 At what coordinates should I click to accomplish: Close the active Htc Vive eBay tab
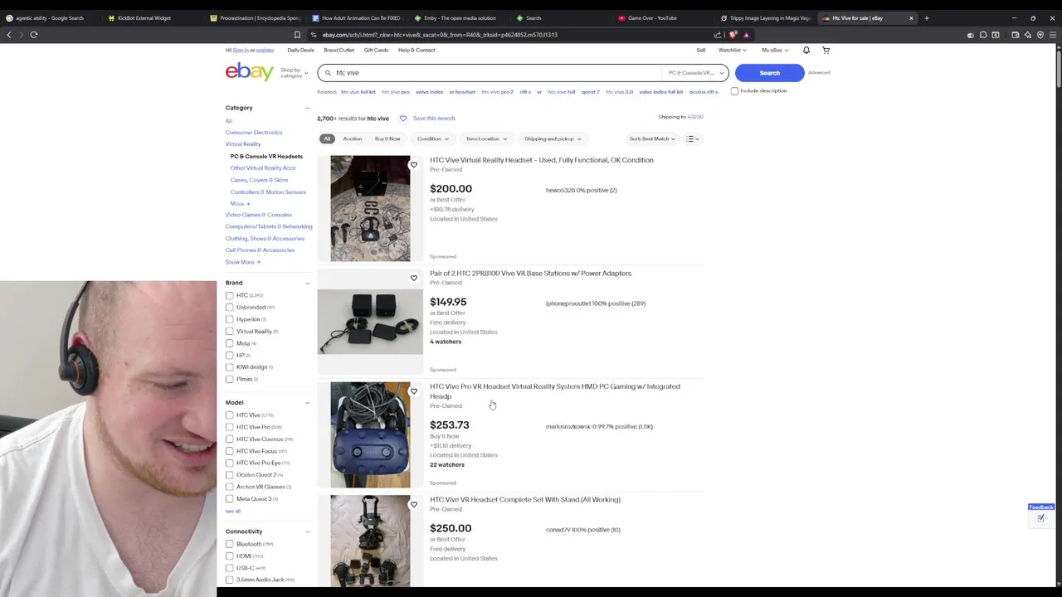pyautogui.click(x=911, y=17)
